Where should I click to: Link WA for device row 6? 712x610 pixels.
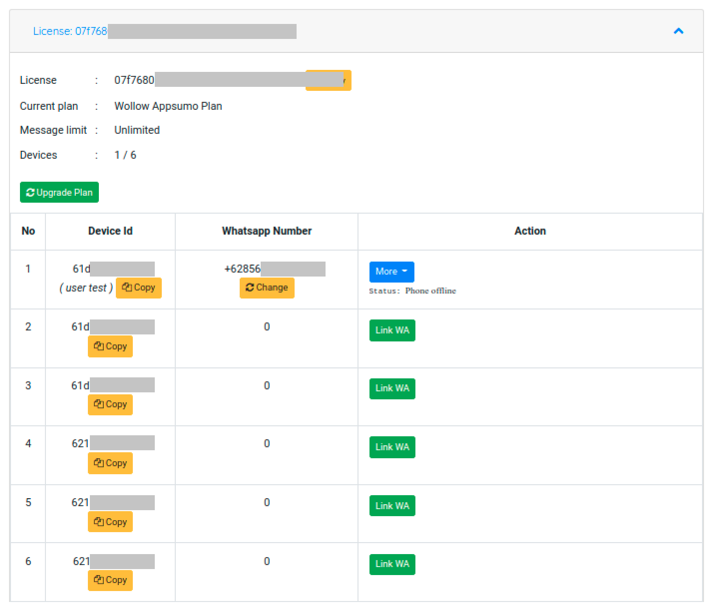[392, 564]
